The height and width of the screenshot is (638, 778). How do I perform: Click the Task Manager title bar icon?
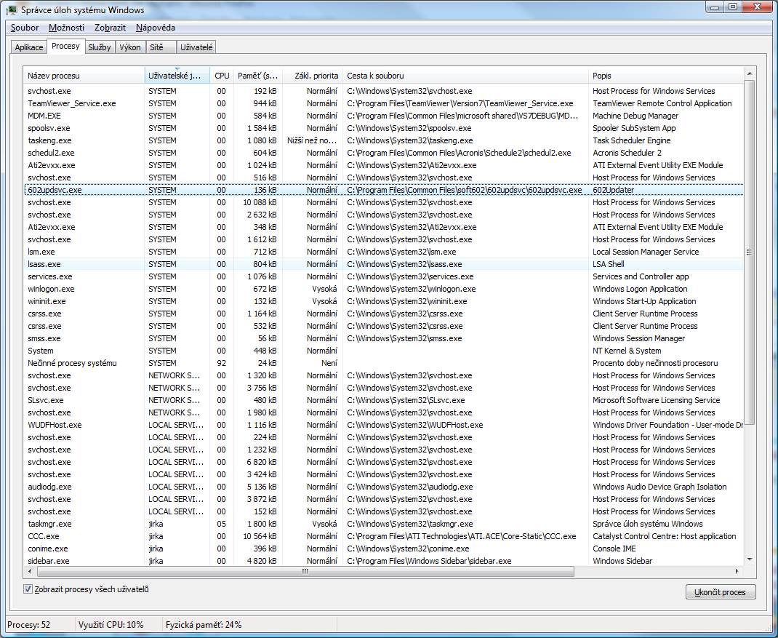pos(12,9)
